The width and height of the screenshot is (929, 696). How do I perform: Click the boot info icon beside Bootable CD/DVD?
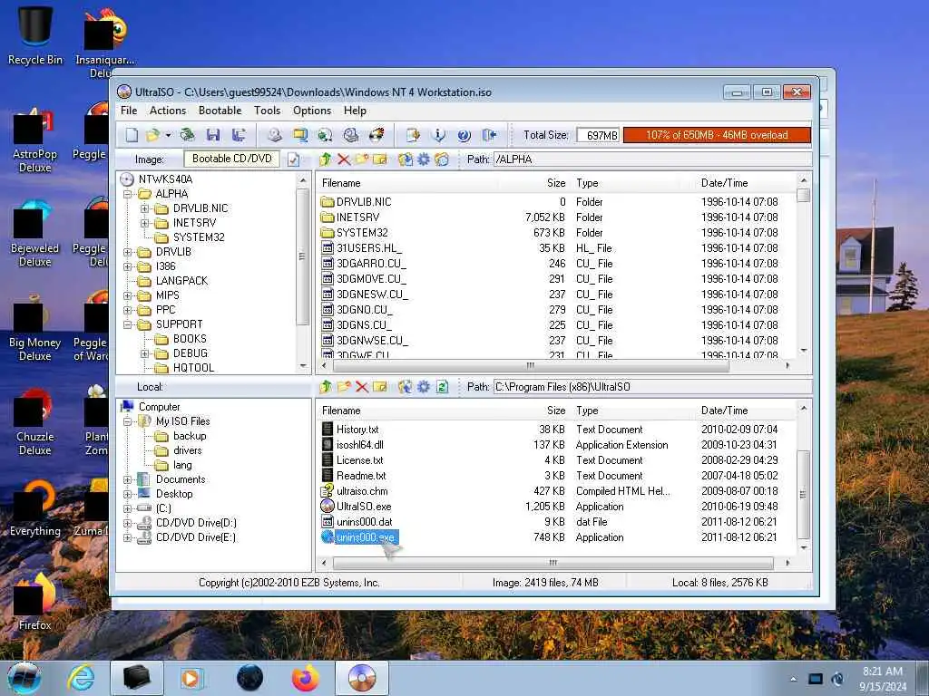click(293, 159)
